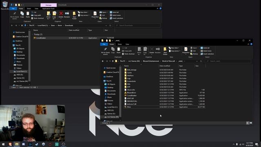Click the Rename icon in _retail_ window ribbon
The image size is (261, 147).
[158, 51]
